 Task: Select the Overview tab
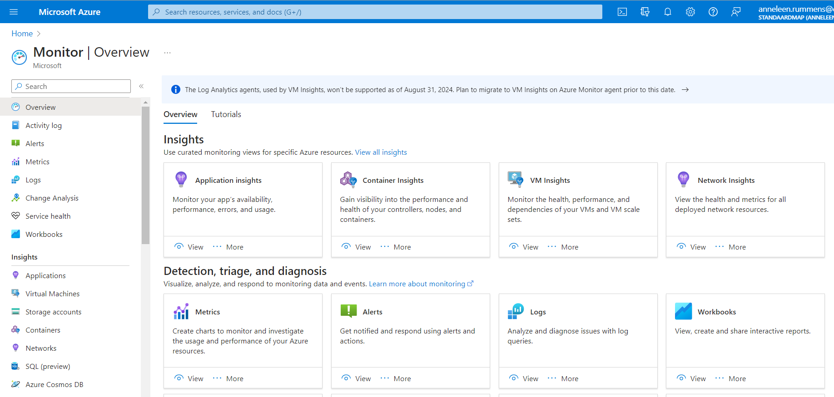pyautogui.click(x=180, y=114)
